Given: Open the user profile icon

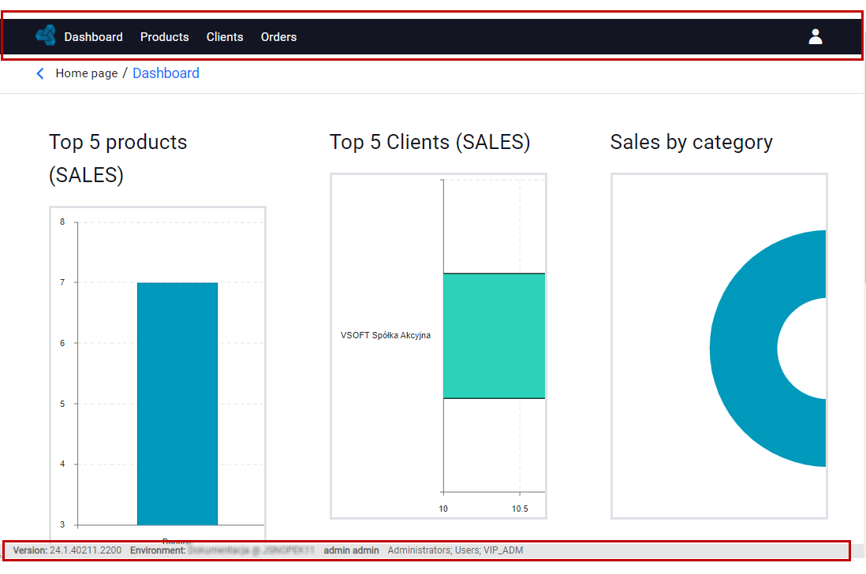Looking at the screenshot, I should (x=816, y=36).
